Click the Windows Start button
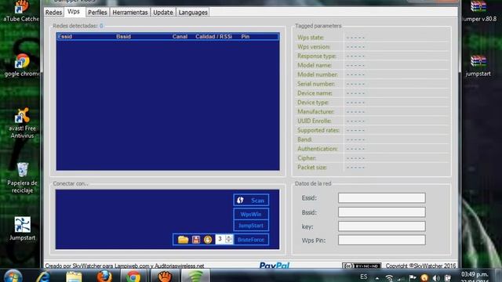The height and width of the screenshot is (282, 502). point(13,276)
